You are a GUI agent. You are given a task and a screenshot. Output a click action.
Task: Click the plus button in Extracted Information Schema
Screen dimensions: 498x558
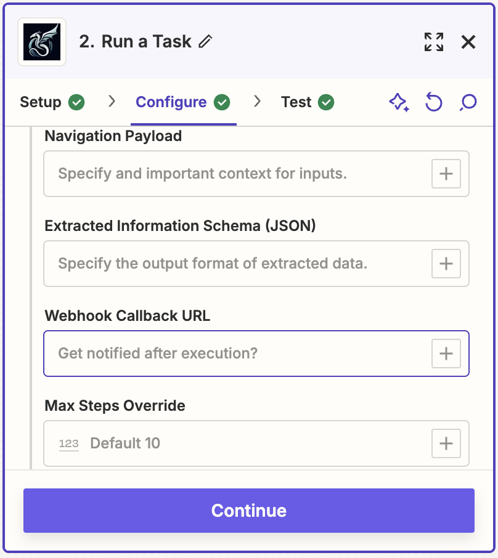[x=446, y=264]
